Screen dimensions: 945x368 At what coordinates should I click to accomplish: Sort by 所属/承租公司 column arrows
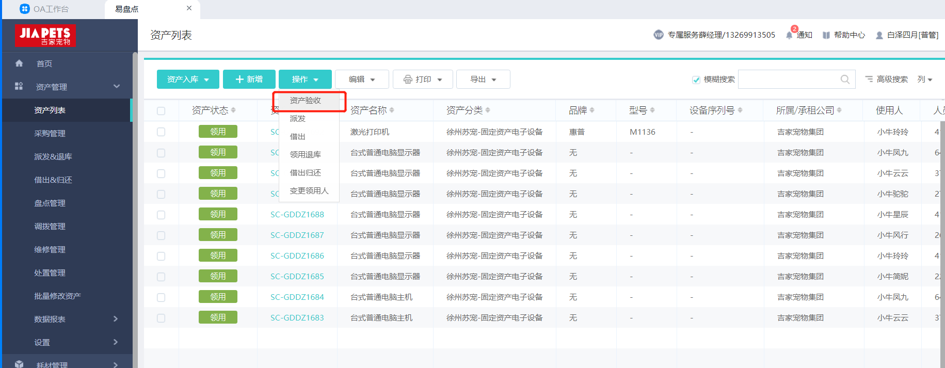tap(839, 110)
